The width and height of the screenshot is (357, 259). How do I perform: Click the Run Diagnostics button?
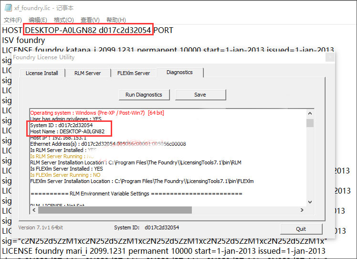(144, 95)
